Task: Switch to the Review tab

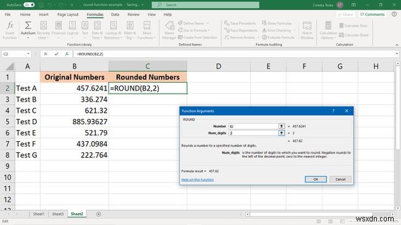Action: (x=133, y=15)
